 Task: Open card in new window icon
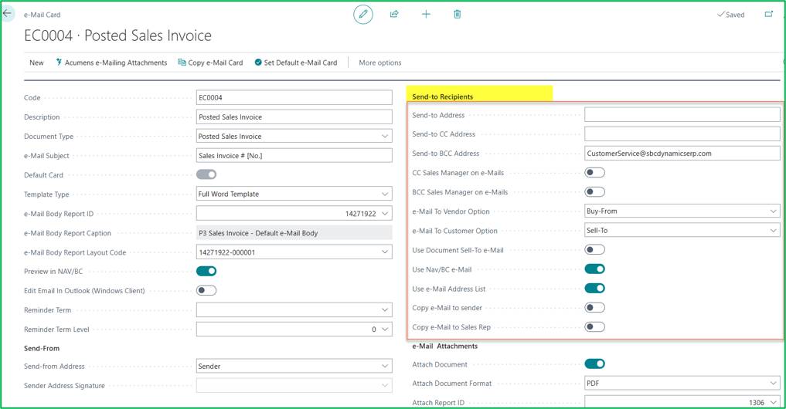tap(768, 14)
